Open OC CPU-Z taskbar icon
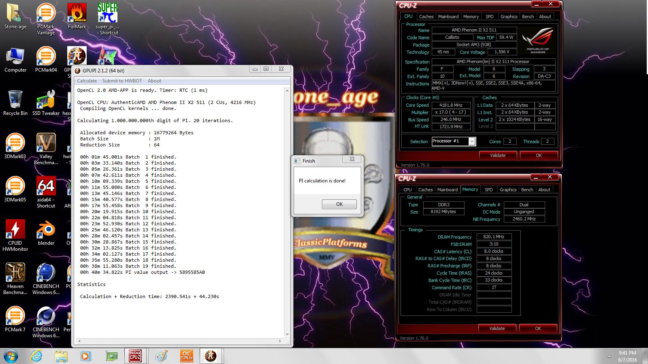648x364 pixels. pyautogui.click(x=186, y=356)
